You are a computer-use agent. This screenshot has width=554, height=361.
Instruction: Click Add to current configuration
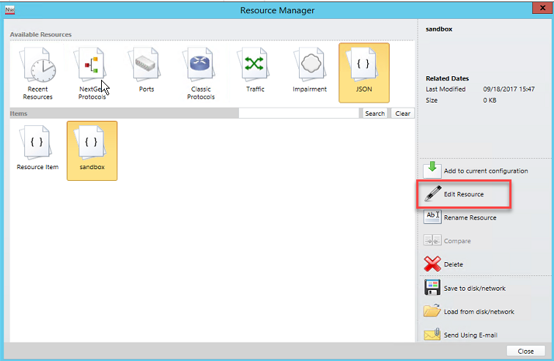(x=476, y=171)
